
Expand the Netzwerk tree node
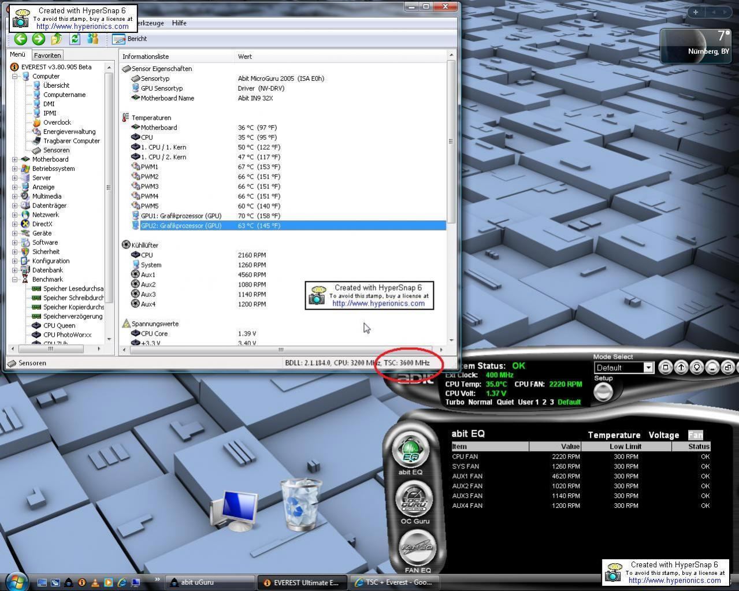click(x=14, y=215)
